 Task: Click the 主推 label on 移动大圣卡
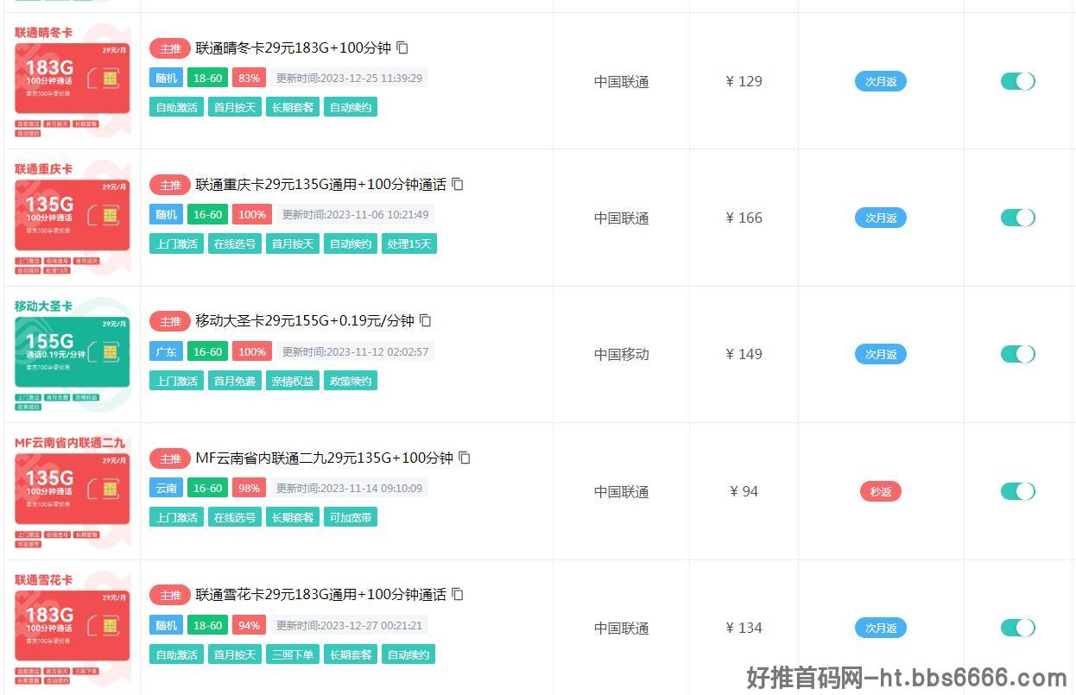170,321
